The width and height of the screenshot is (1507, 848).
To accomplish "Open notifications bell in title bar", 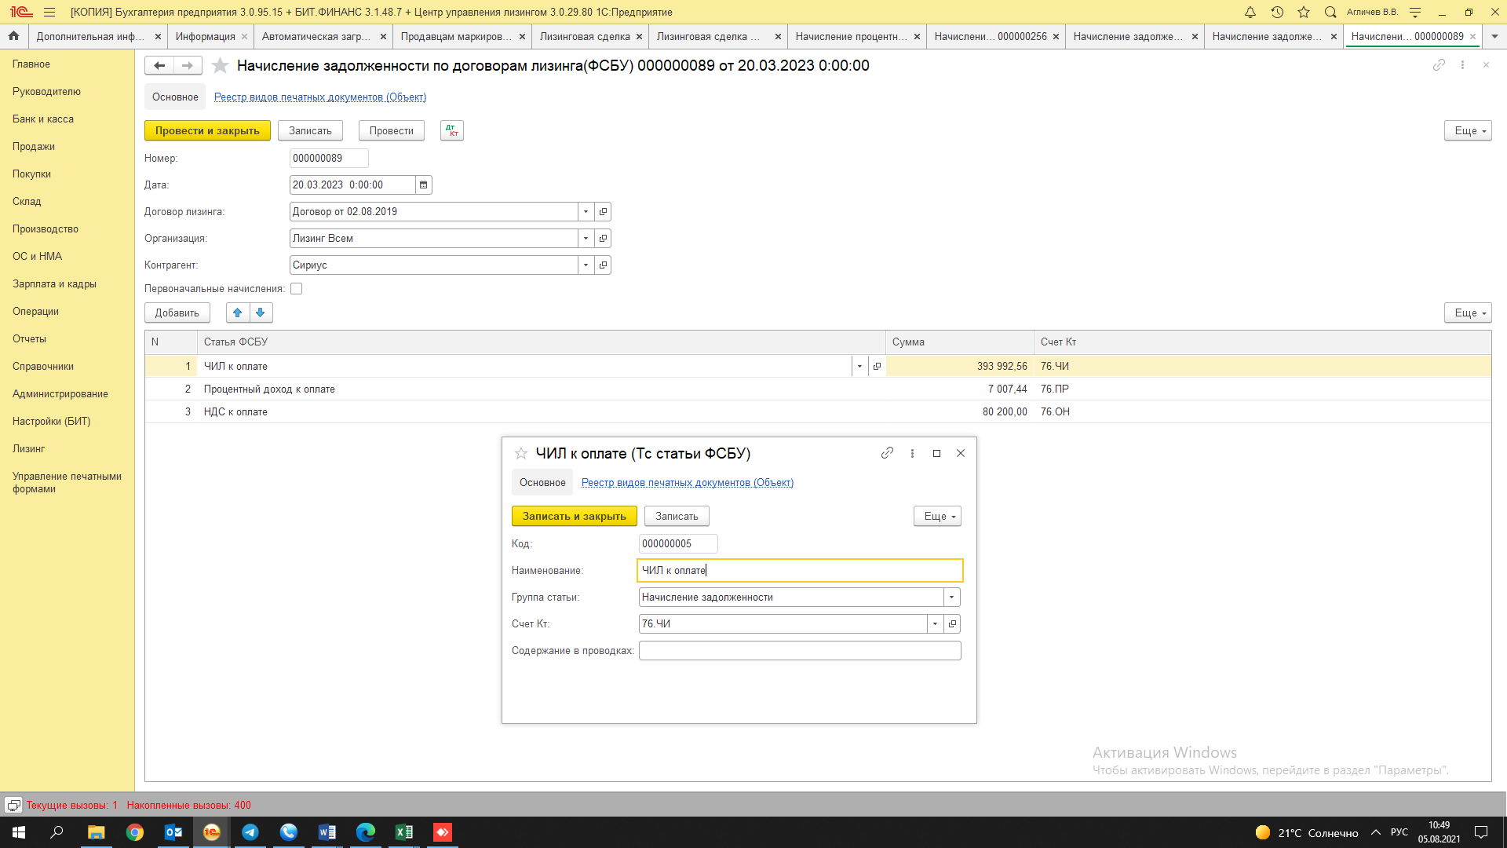I will pos(1250,12).
